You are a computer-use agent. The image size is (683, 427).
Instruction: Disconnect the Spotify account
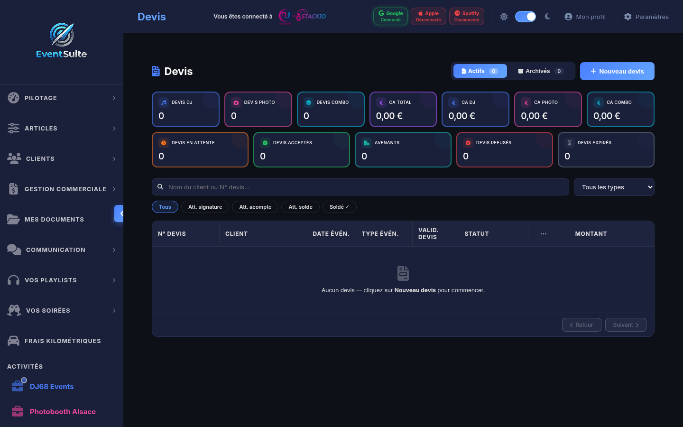coord(466,16)
